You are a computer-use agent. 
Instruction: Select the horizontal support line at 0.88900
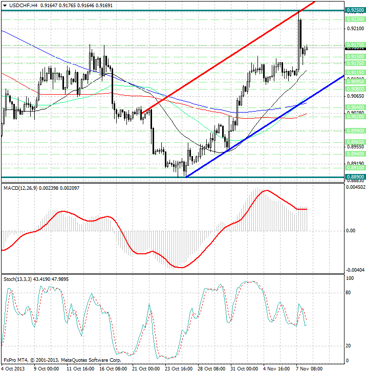tap(173, 177)
